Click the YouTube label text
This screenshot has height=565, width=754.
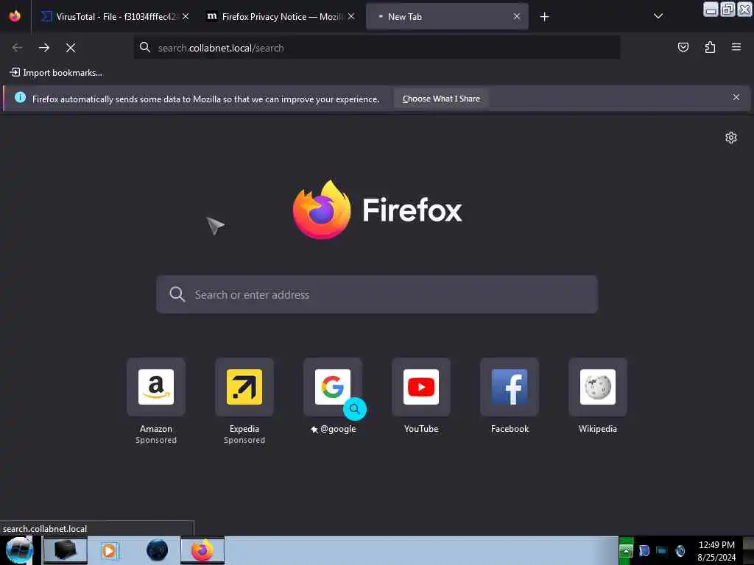[421, 429]
